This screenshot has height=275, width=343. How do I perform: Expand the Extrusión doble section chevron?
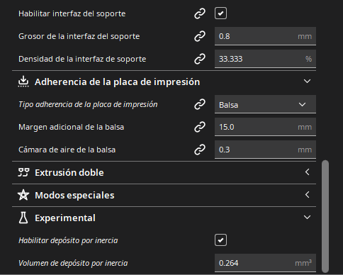pyautogui.click(x=307, y=172)
